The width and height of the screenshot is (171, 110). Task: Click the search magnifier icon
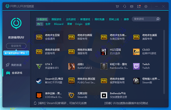point(158,19)
